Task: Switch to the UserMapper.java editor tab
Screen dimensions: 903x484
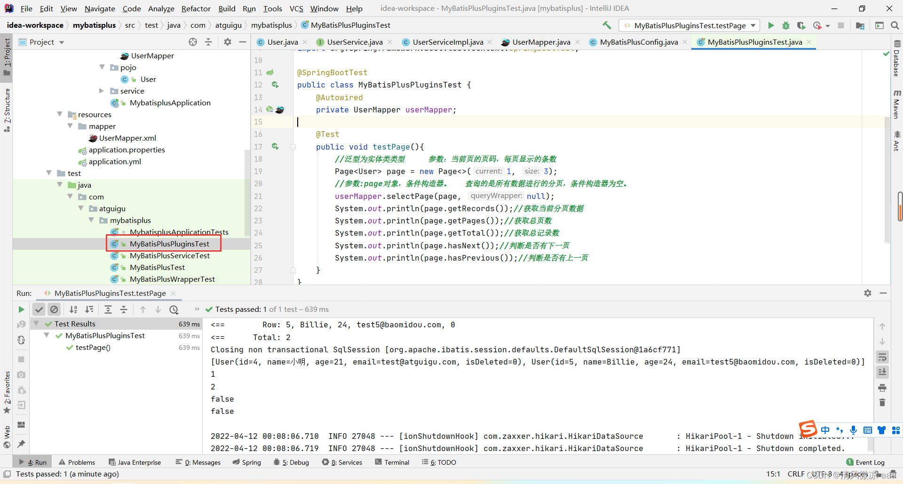Action: click(x=541, y=42)
